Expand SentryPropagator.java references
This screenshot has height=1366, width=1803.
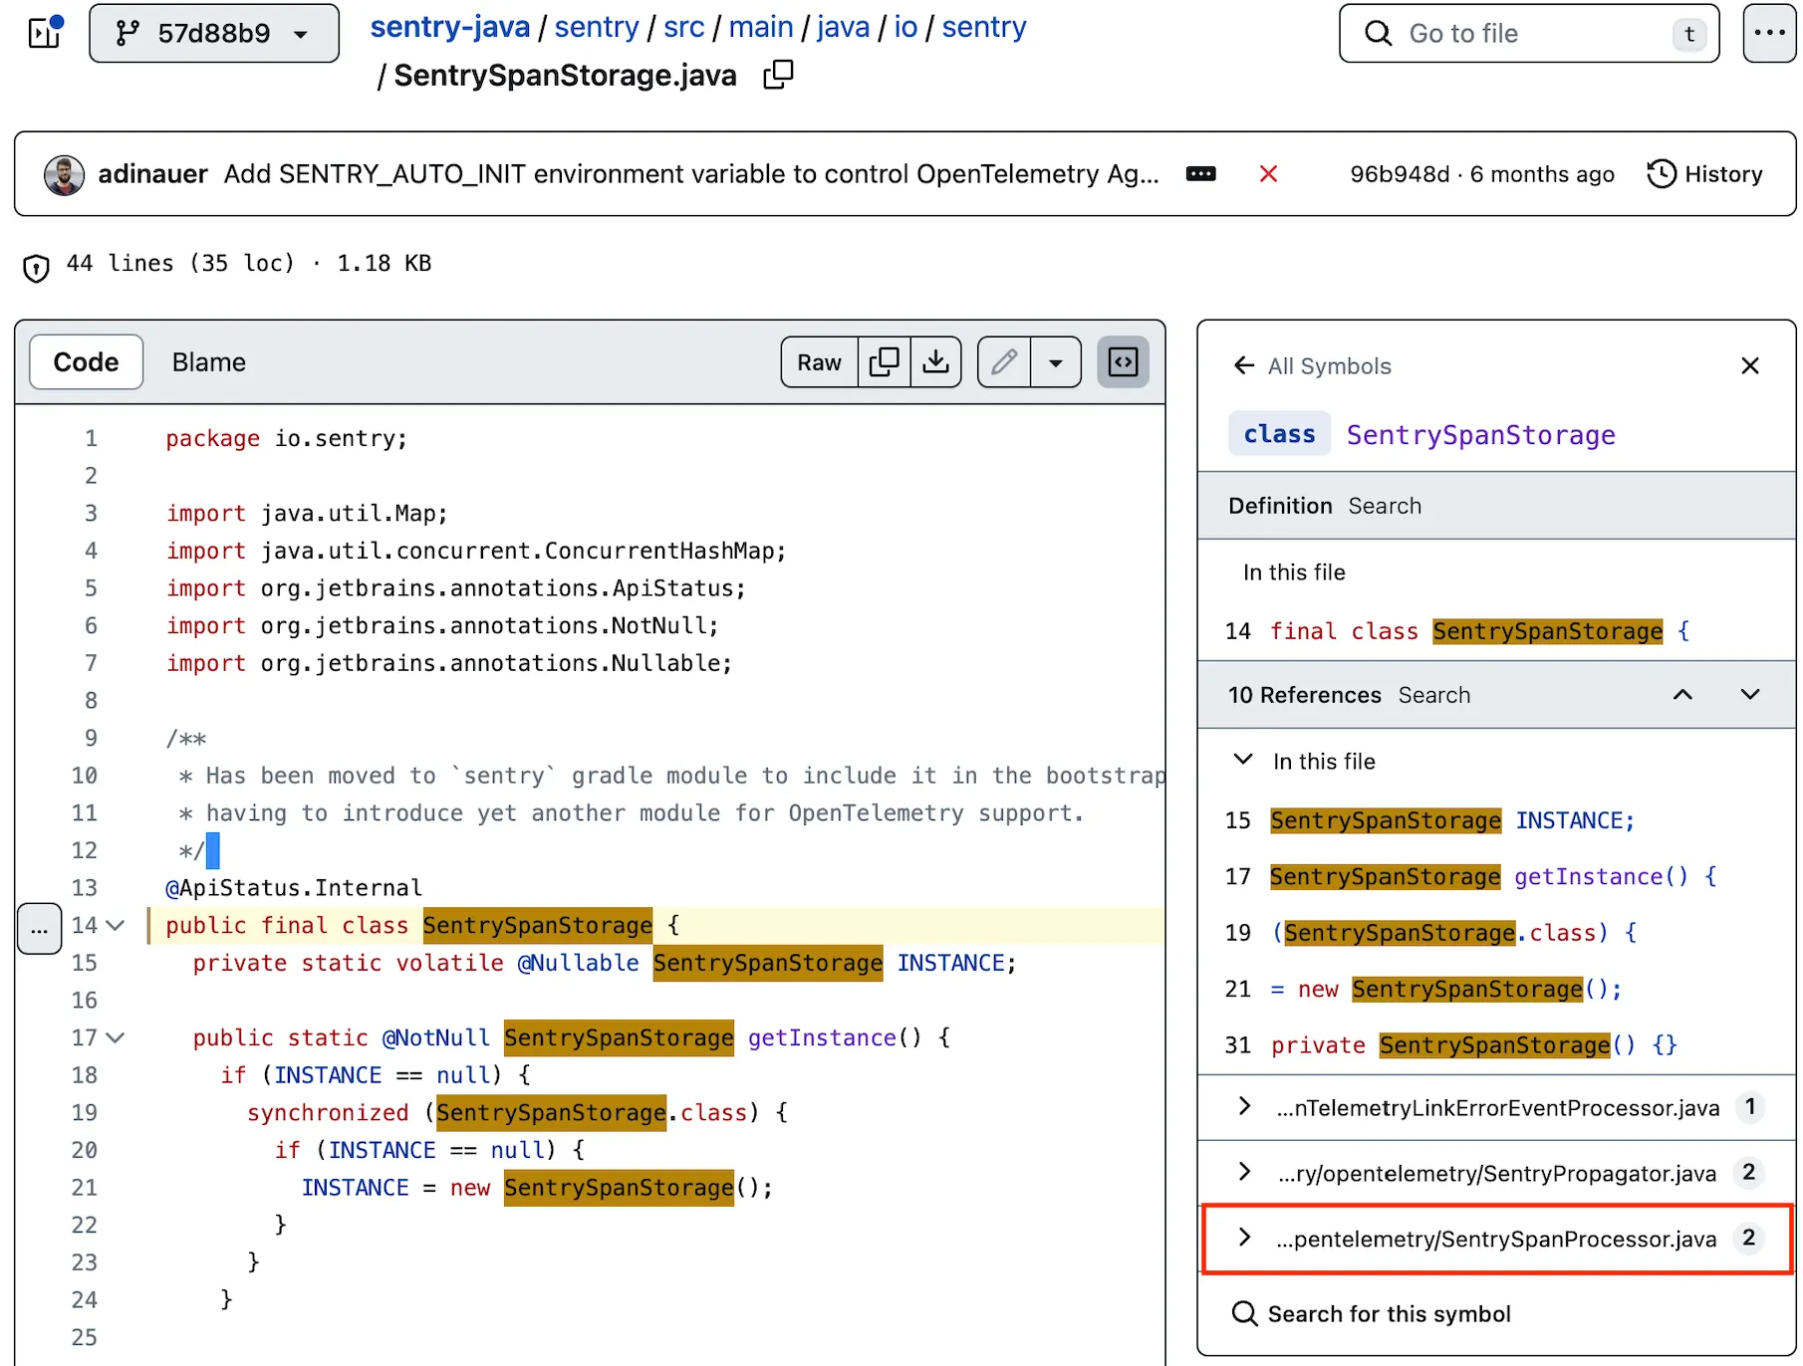click(x=1244, y=1172)
